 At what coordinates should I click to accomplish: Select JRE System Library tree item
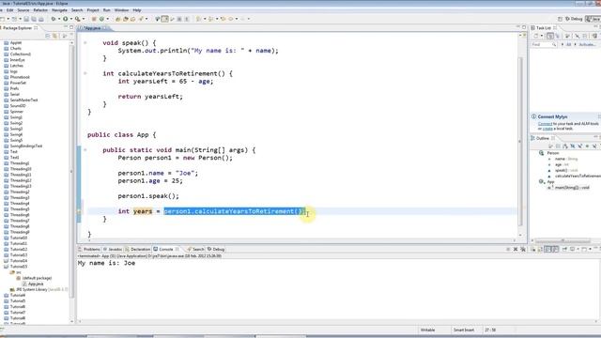tap(39, 289)
